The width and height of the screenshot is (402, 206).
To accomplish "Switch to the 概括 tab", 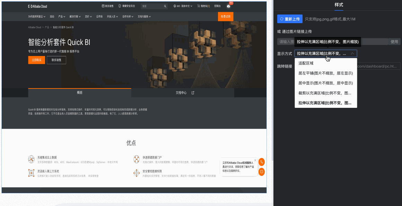I will [x=79, y=93].
